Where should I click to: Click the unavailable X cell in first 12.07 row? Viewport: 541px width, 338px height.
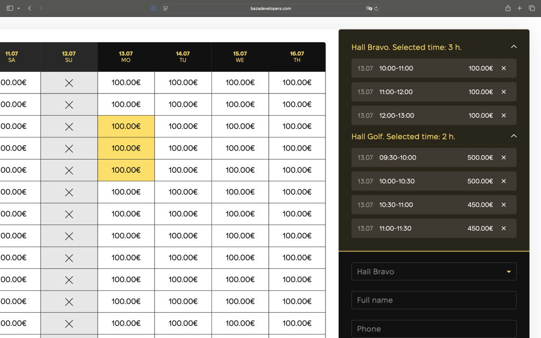pyautogui.click(x=69, y=83)
